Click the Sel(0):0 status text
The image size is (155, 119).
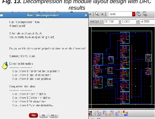point(94,22)
